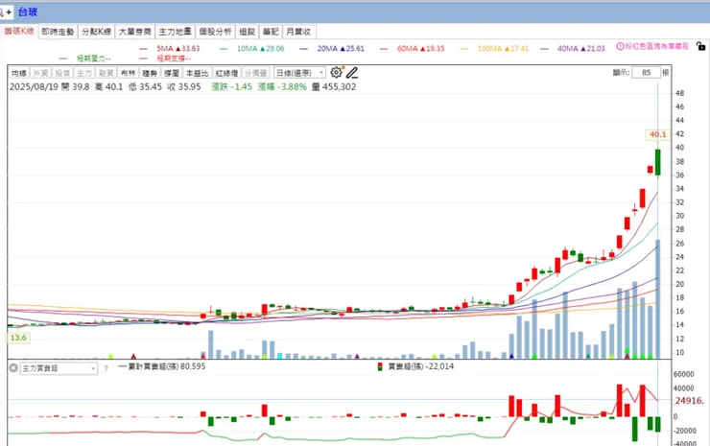Viewport: 710px width, 446px height.
Task: Click the 短期支撐 legend label
Action: [174, 59]
